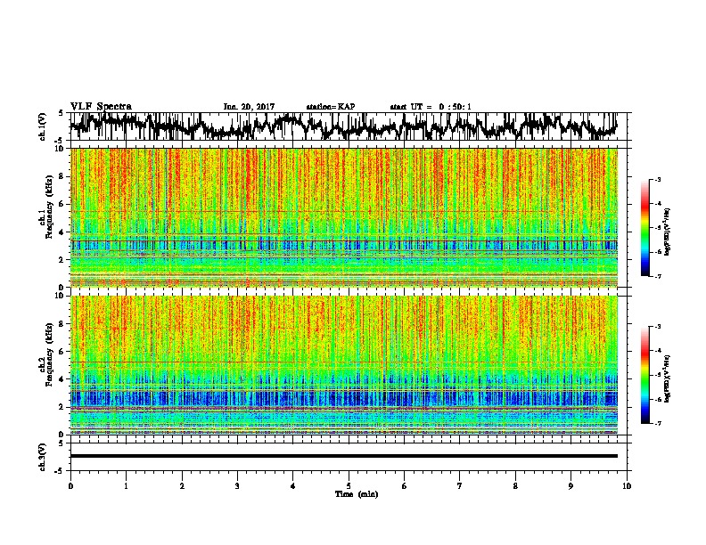Click the "ch.1 Frequency (kHz)" axis label
The width and height of the screenshot is (706, 545).
tap(46, 207)
